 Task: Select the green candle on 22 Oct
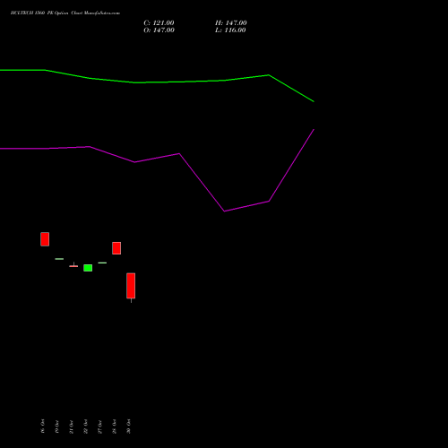(88, 268)
